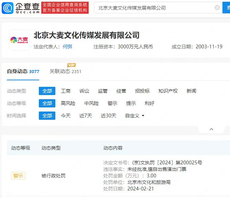Filter dynamic type by 工商

[66, 91]
